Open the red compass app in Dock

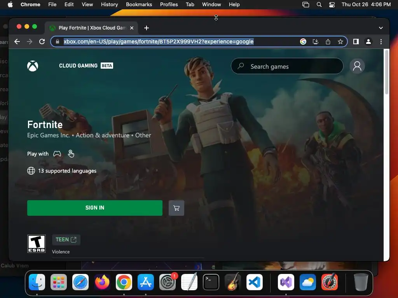point(330,282)
